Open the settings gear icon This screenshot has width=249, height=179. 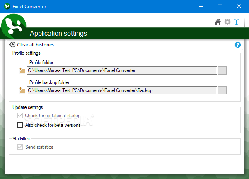(x=227, y=22)
